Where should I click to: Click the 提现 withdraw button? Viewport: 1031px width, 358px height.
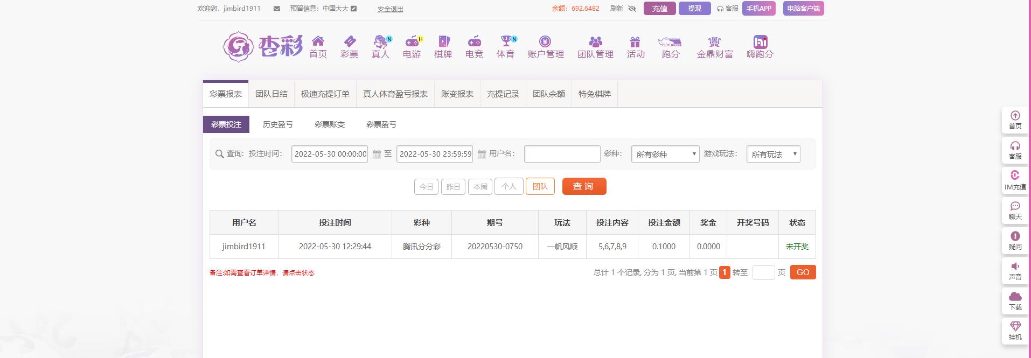[695, 9]
